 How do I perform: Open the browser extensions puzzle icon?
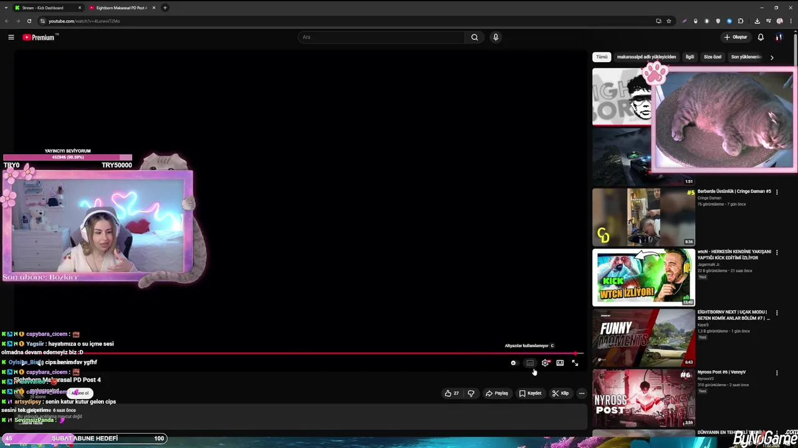741,21
